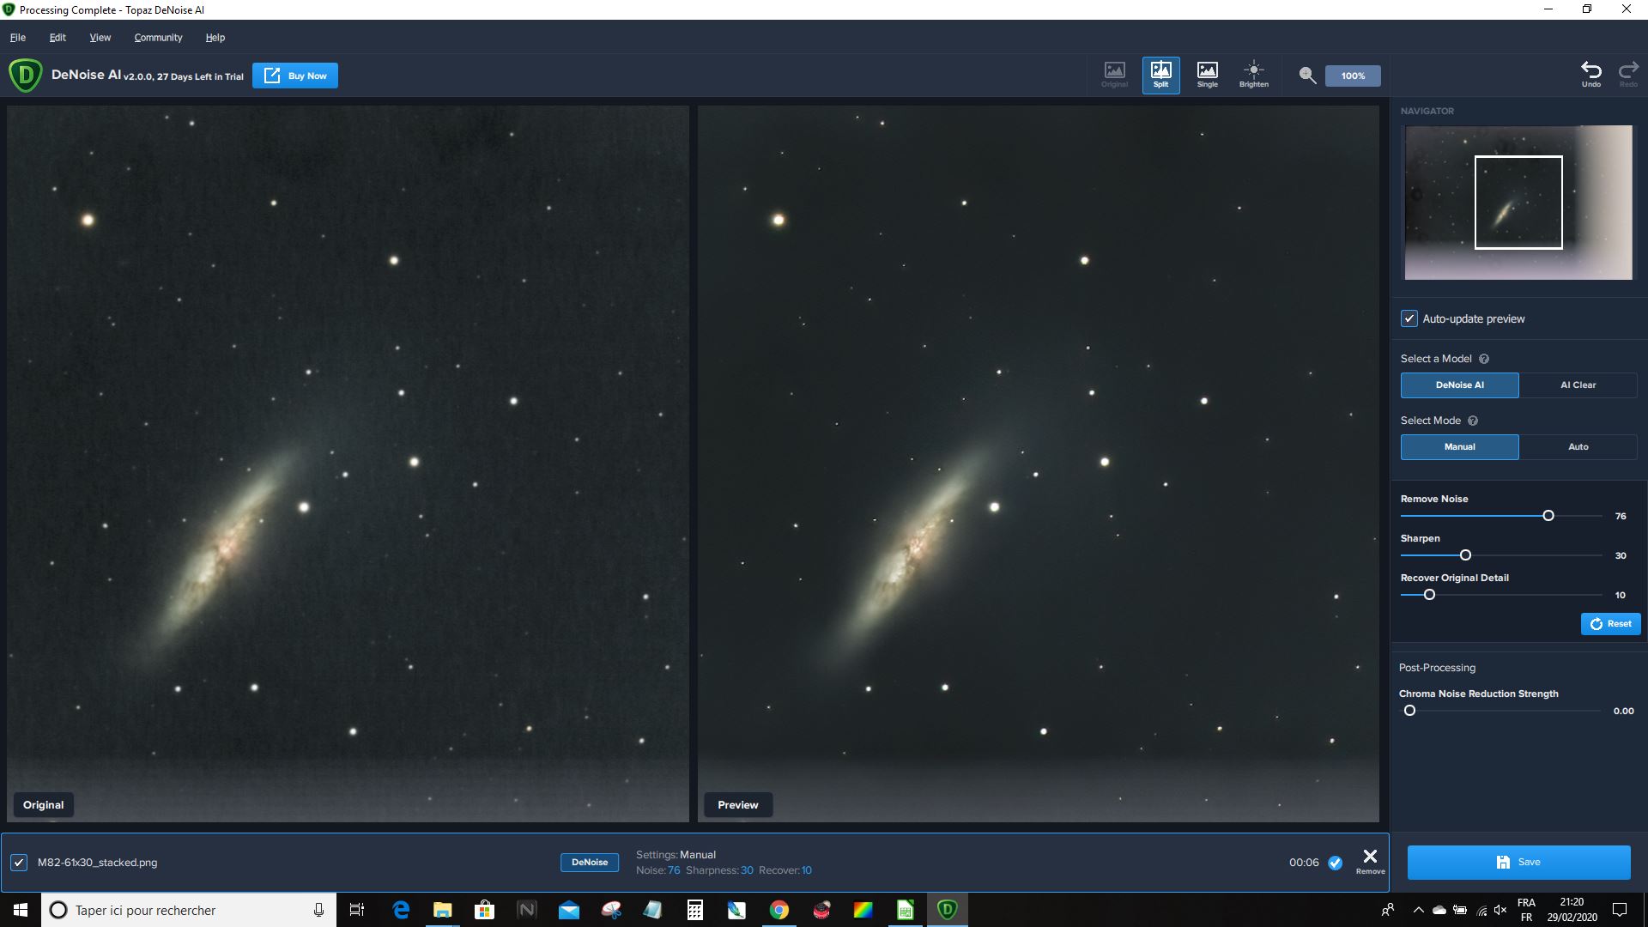Image resolution: width=1648 pixels, height=927 pixels.
Task: Open the Windows notification center
Action: [x=1620, y=910]
